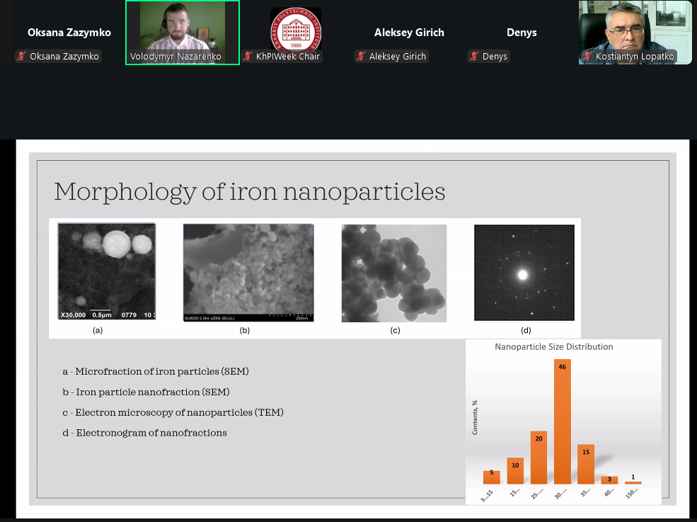Click the '0.5µm' scale text in image (a)

(x=102, y=314)
